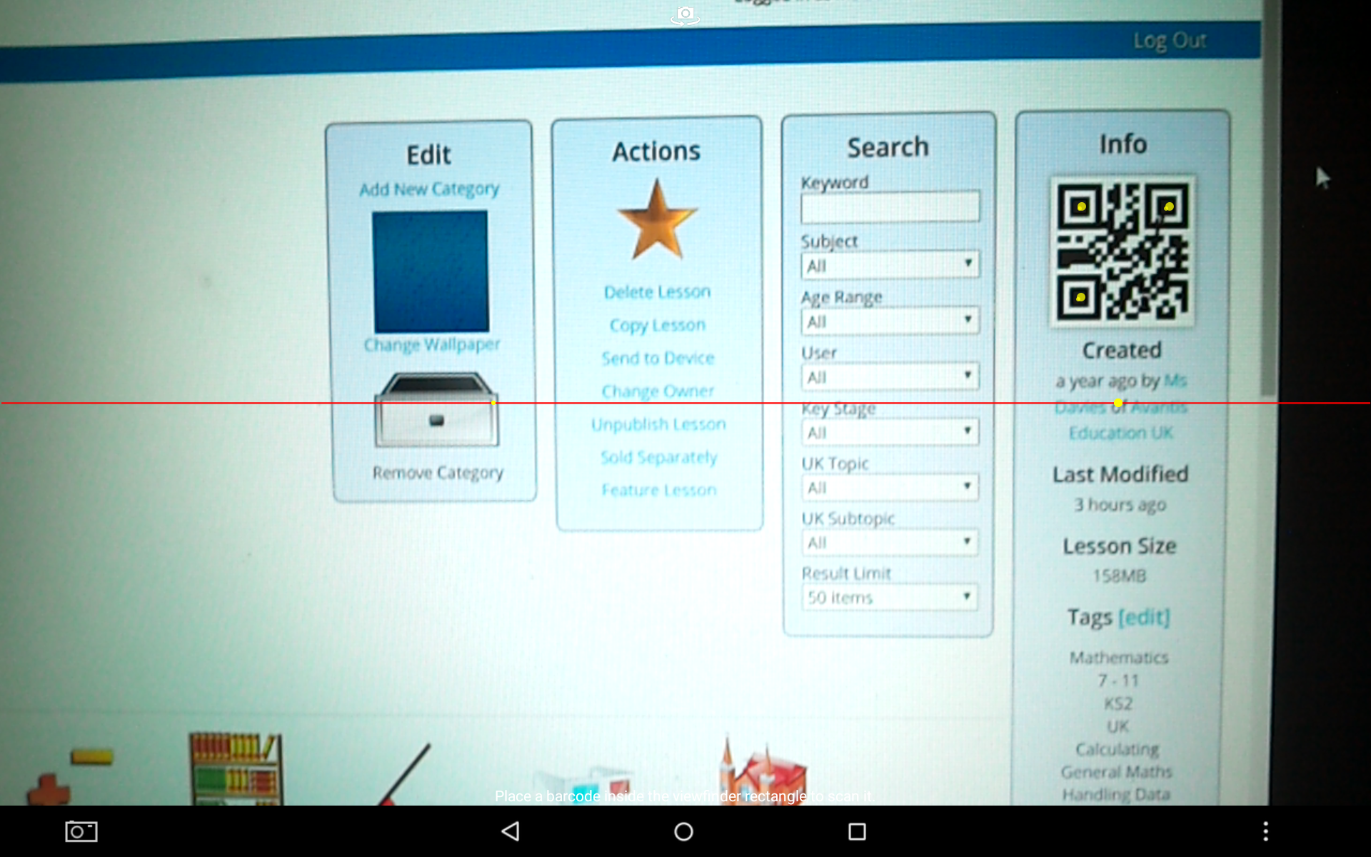1371x857 pixels.
Task: Tap the Android home circle button
Action: (683, 831)
